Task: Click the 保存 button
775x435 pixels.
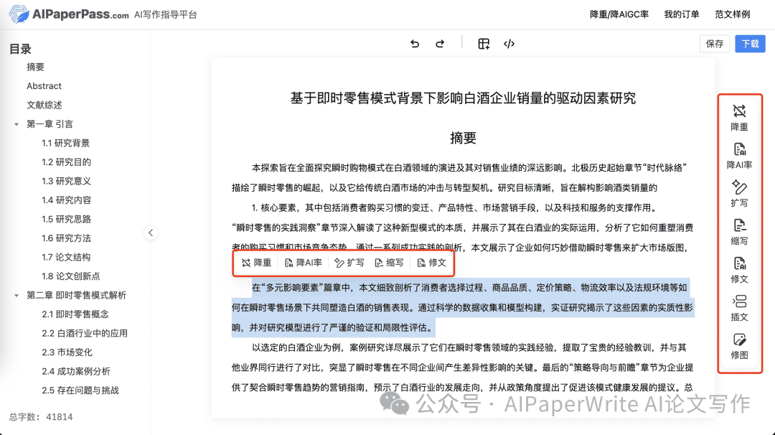Action: pos(715,44)
